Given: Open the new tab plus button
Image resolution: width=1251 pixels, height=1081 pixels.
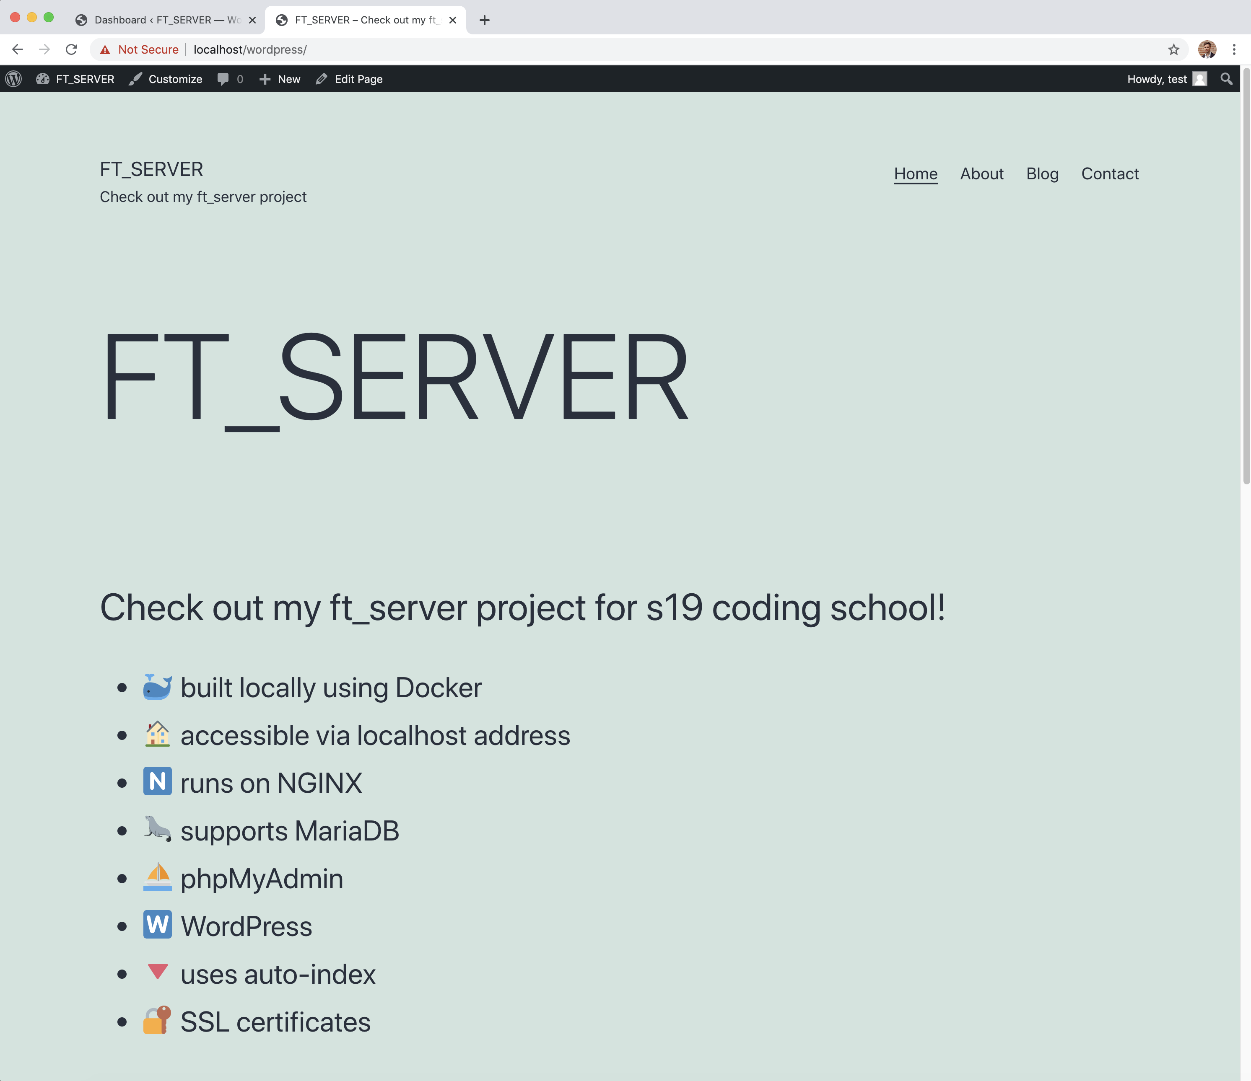Looking at the screenshot, I should [x=484, y=20].
